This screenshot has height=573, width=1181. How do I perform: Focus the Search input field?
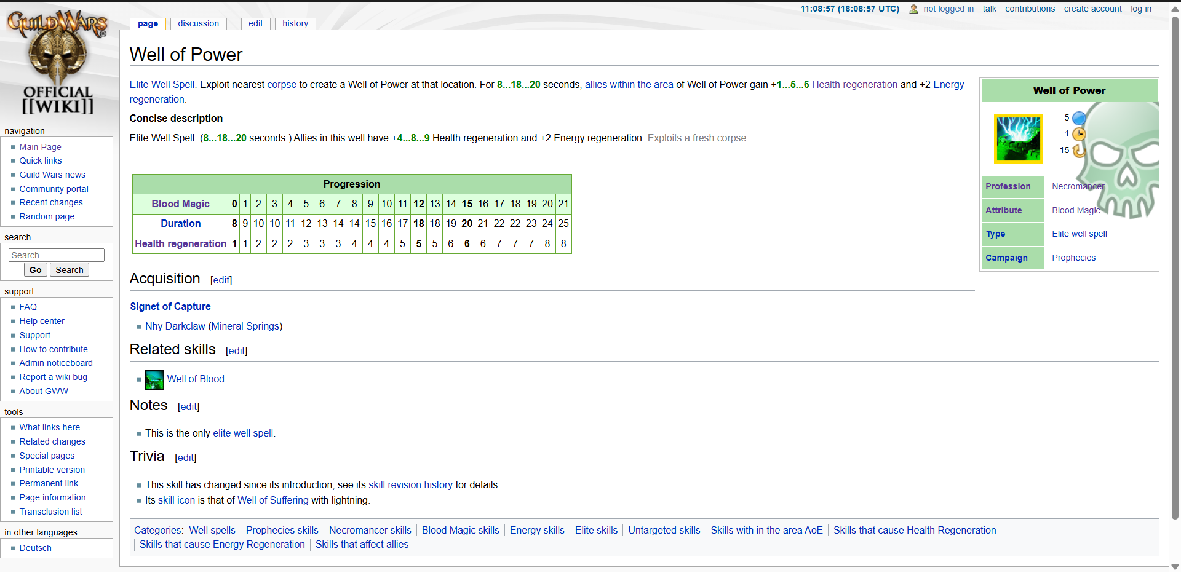pyautogui.click(x=57, y=255)
